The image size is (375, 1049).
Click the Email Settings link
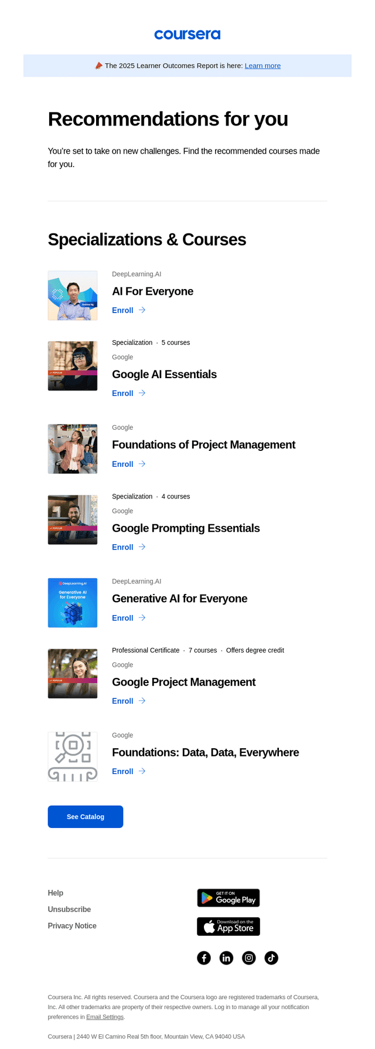[x=105, y=1017]
